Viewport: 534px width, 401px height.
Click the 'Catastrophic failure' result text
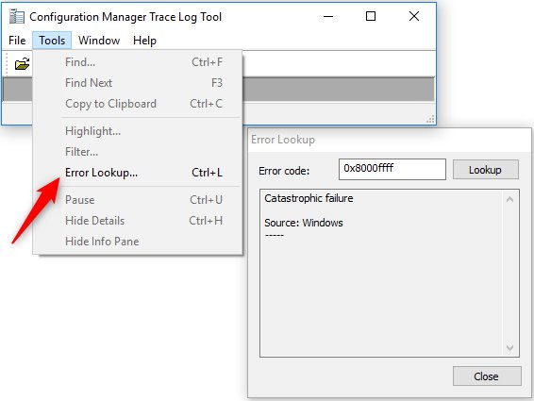pos(309,198)
